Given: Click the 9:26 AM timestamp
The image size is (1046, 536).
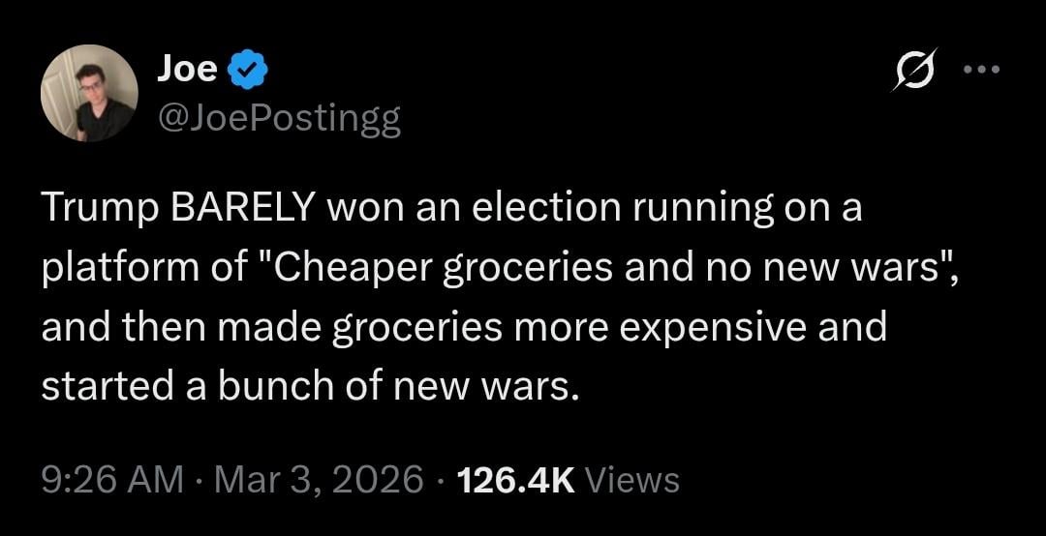Looking at the screenshot, I should click(x=111, y=479).
